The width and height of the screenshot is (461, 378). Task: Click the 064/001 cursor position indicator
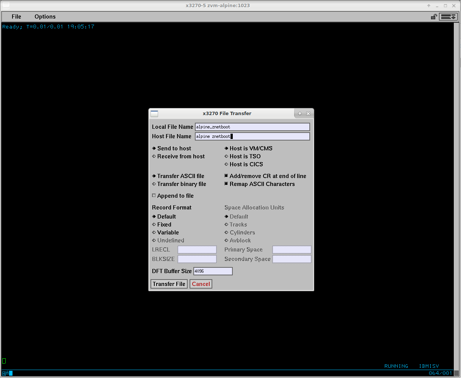[x=441, y=373]
